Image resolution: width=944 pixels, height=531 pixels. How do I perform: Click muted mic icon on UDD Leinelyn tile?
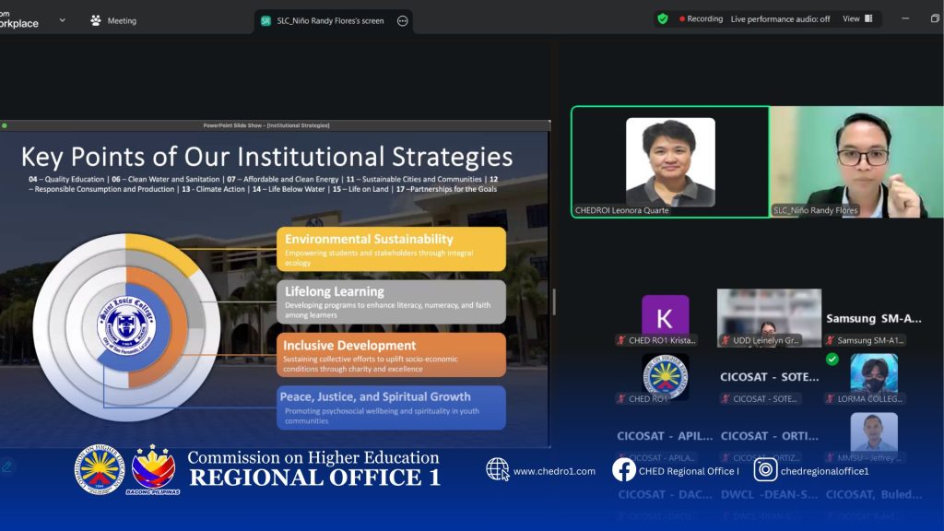(726, 340)
